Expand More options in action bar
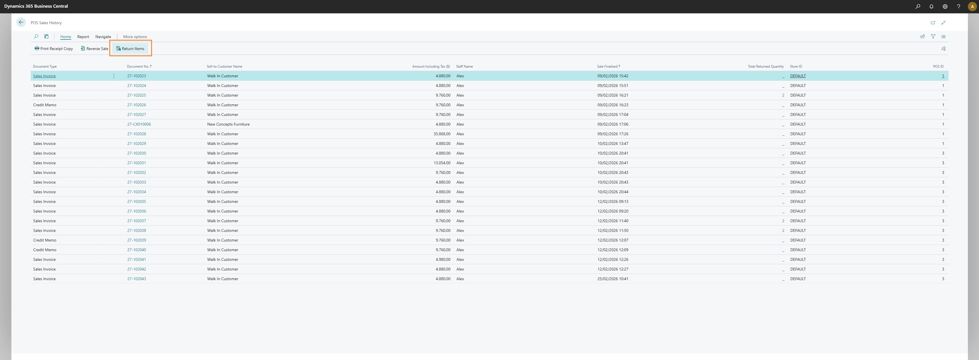 click(x=135, y=37)
